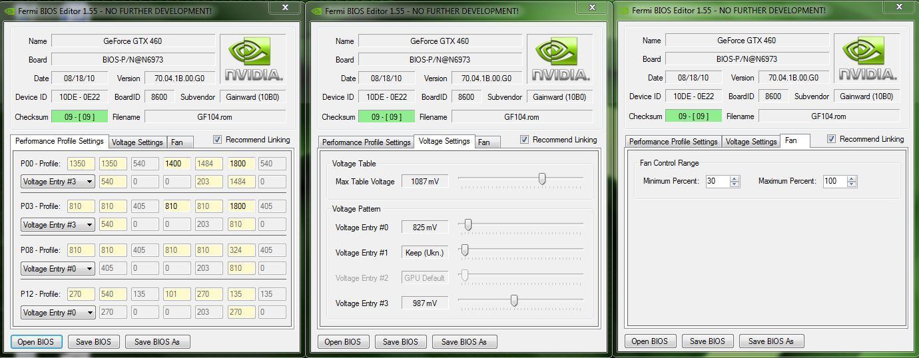Toggle Recommend Linking checkbox in middle window
The height and width of the screenshot is (358, 919).
525,140
